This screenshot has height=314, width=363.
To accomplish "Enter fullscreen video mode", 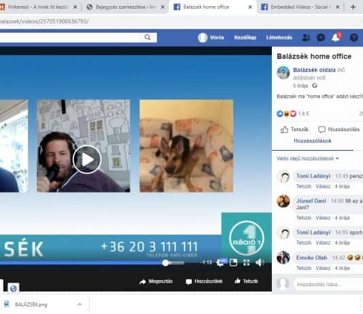I will click(x=246, y=262).
